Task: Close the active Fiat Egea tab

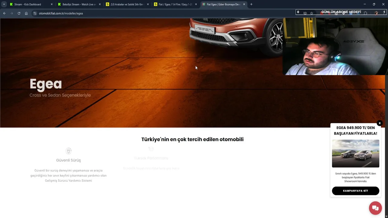Action: [x=244, y=4]
